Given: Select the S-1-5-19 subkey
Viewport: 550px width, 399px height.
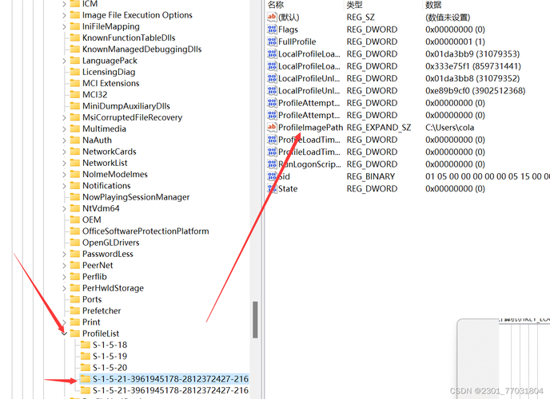Looking at the screenshot, I should coord(110,356).
